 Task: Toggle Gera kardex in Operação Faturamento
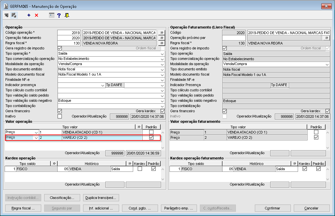tap(328, 111)
